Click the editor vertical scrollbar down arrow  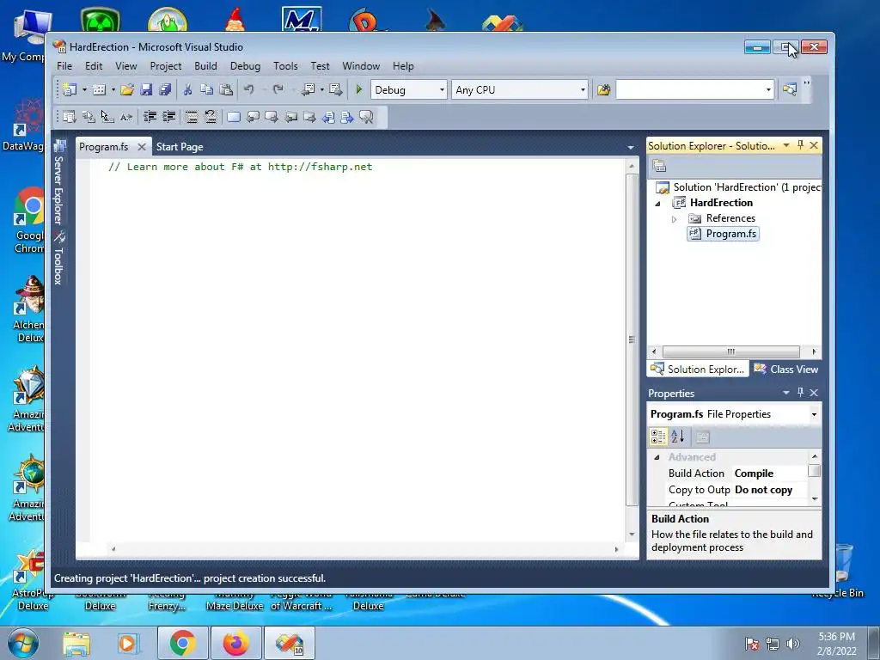(x=632, y=535)
